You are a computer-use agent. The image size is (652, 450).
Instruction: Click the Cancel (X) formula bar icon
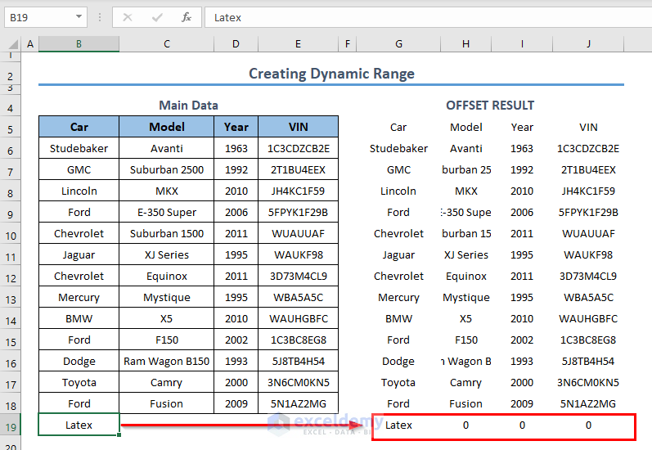128,17
